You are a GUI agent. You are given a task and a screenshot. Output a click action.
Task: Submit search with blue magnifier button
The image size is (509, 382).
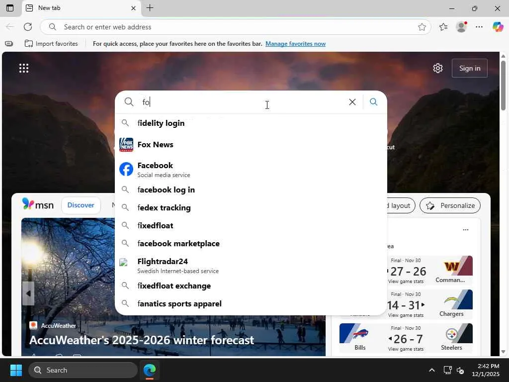coord(374,102)
